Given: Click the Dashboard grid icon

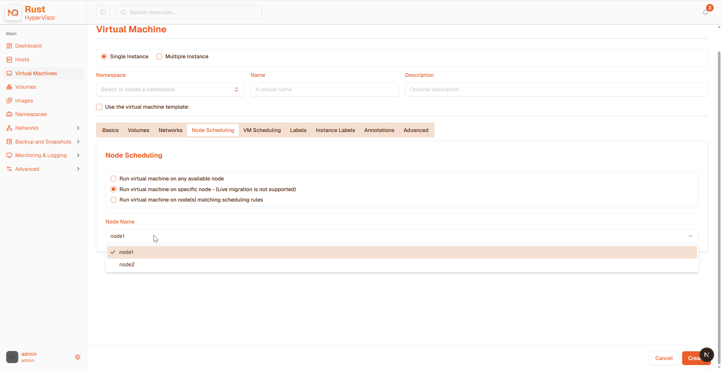Looking at the screenshot, I should [9, 46].
